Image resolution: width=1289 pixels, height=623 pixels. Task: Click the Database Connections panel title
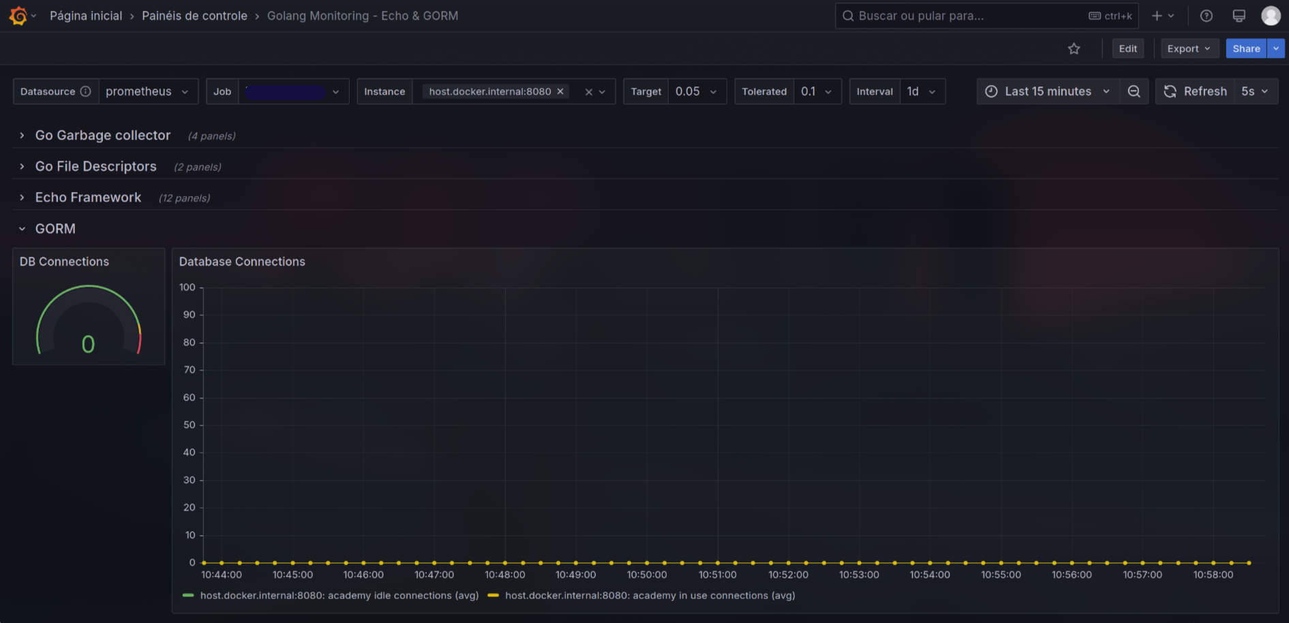242,261
